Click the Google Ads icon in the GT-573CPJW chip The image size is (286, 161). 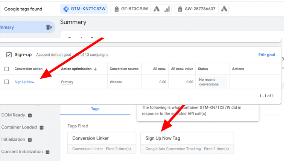[157, 9]
